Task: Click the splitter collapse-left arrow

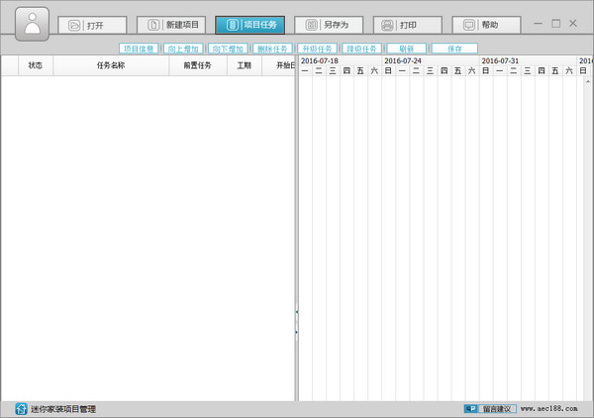Action: pyautogui.click(x=297, y=312)
